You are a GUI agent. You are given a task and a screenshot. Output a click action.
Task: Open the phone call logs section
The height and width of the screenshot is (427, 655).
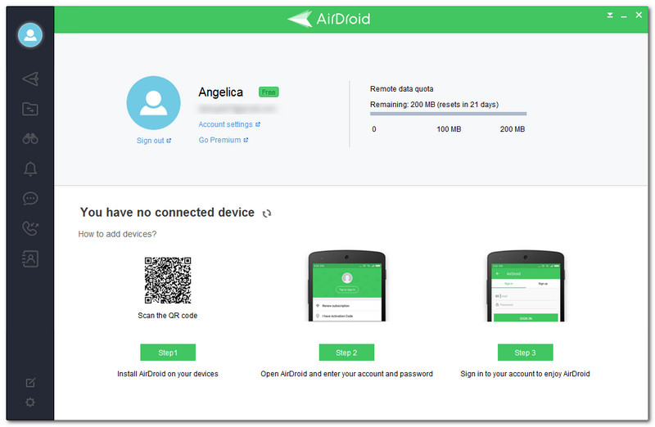click(x=30, y=228)
